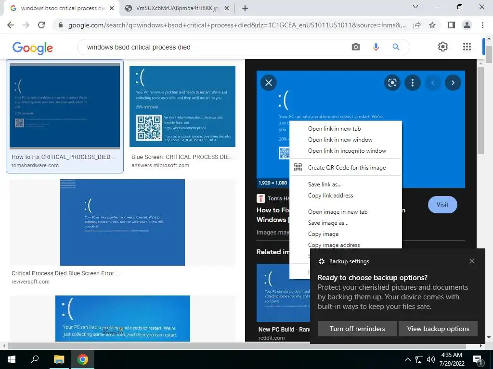Select Create QR Code for this image
This screenshot has width=493, height=369.
(346, 168)
